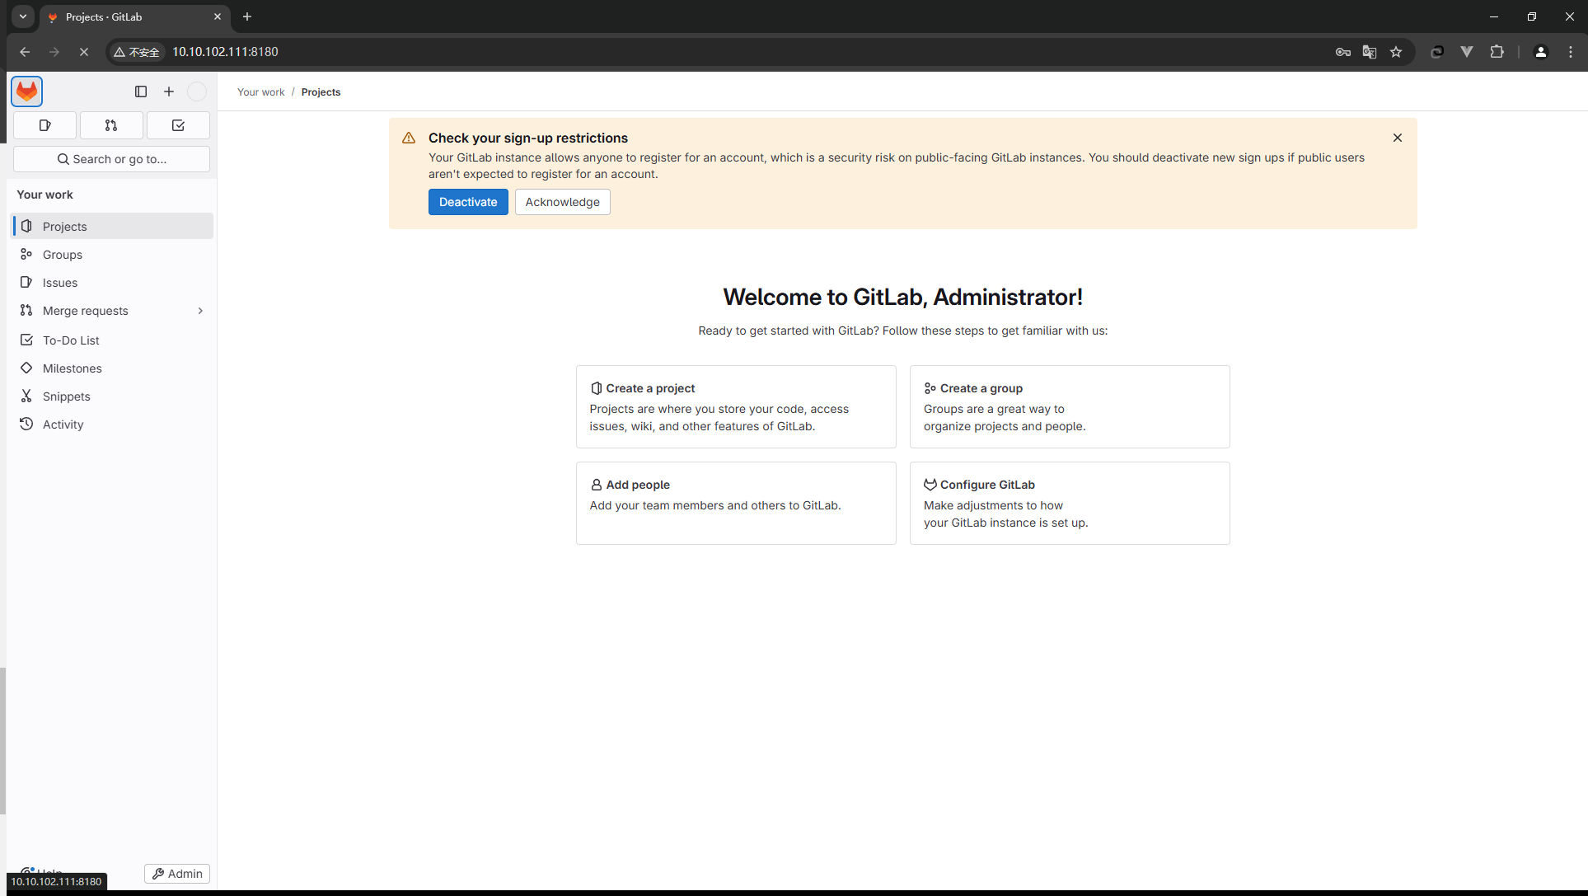This screenshot has width=1588, height=896.
Task: Open the user avatar menu
Action: click(197, 91)
